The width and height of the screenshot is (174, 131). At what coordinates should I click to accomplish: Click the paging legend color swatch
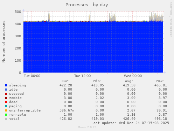point(6,106)
